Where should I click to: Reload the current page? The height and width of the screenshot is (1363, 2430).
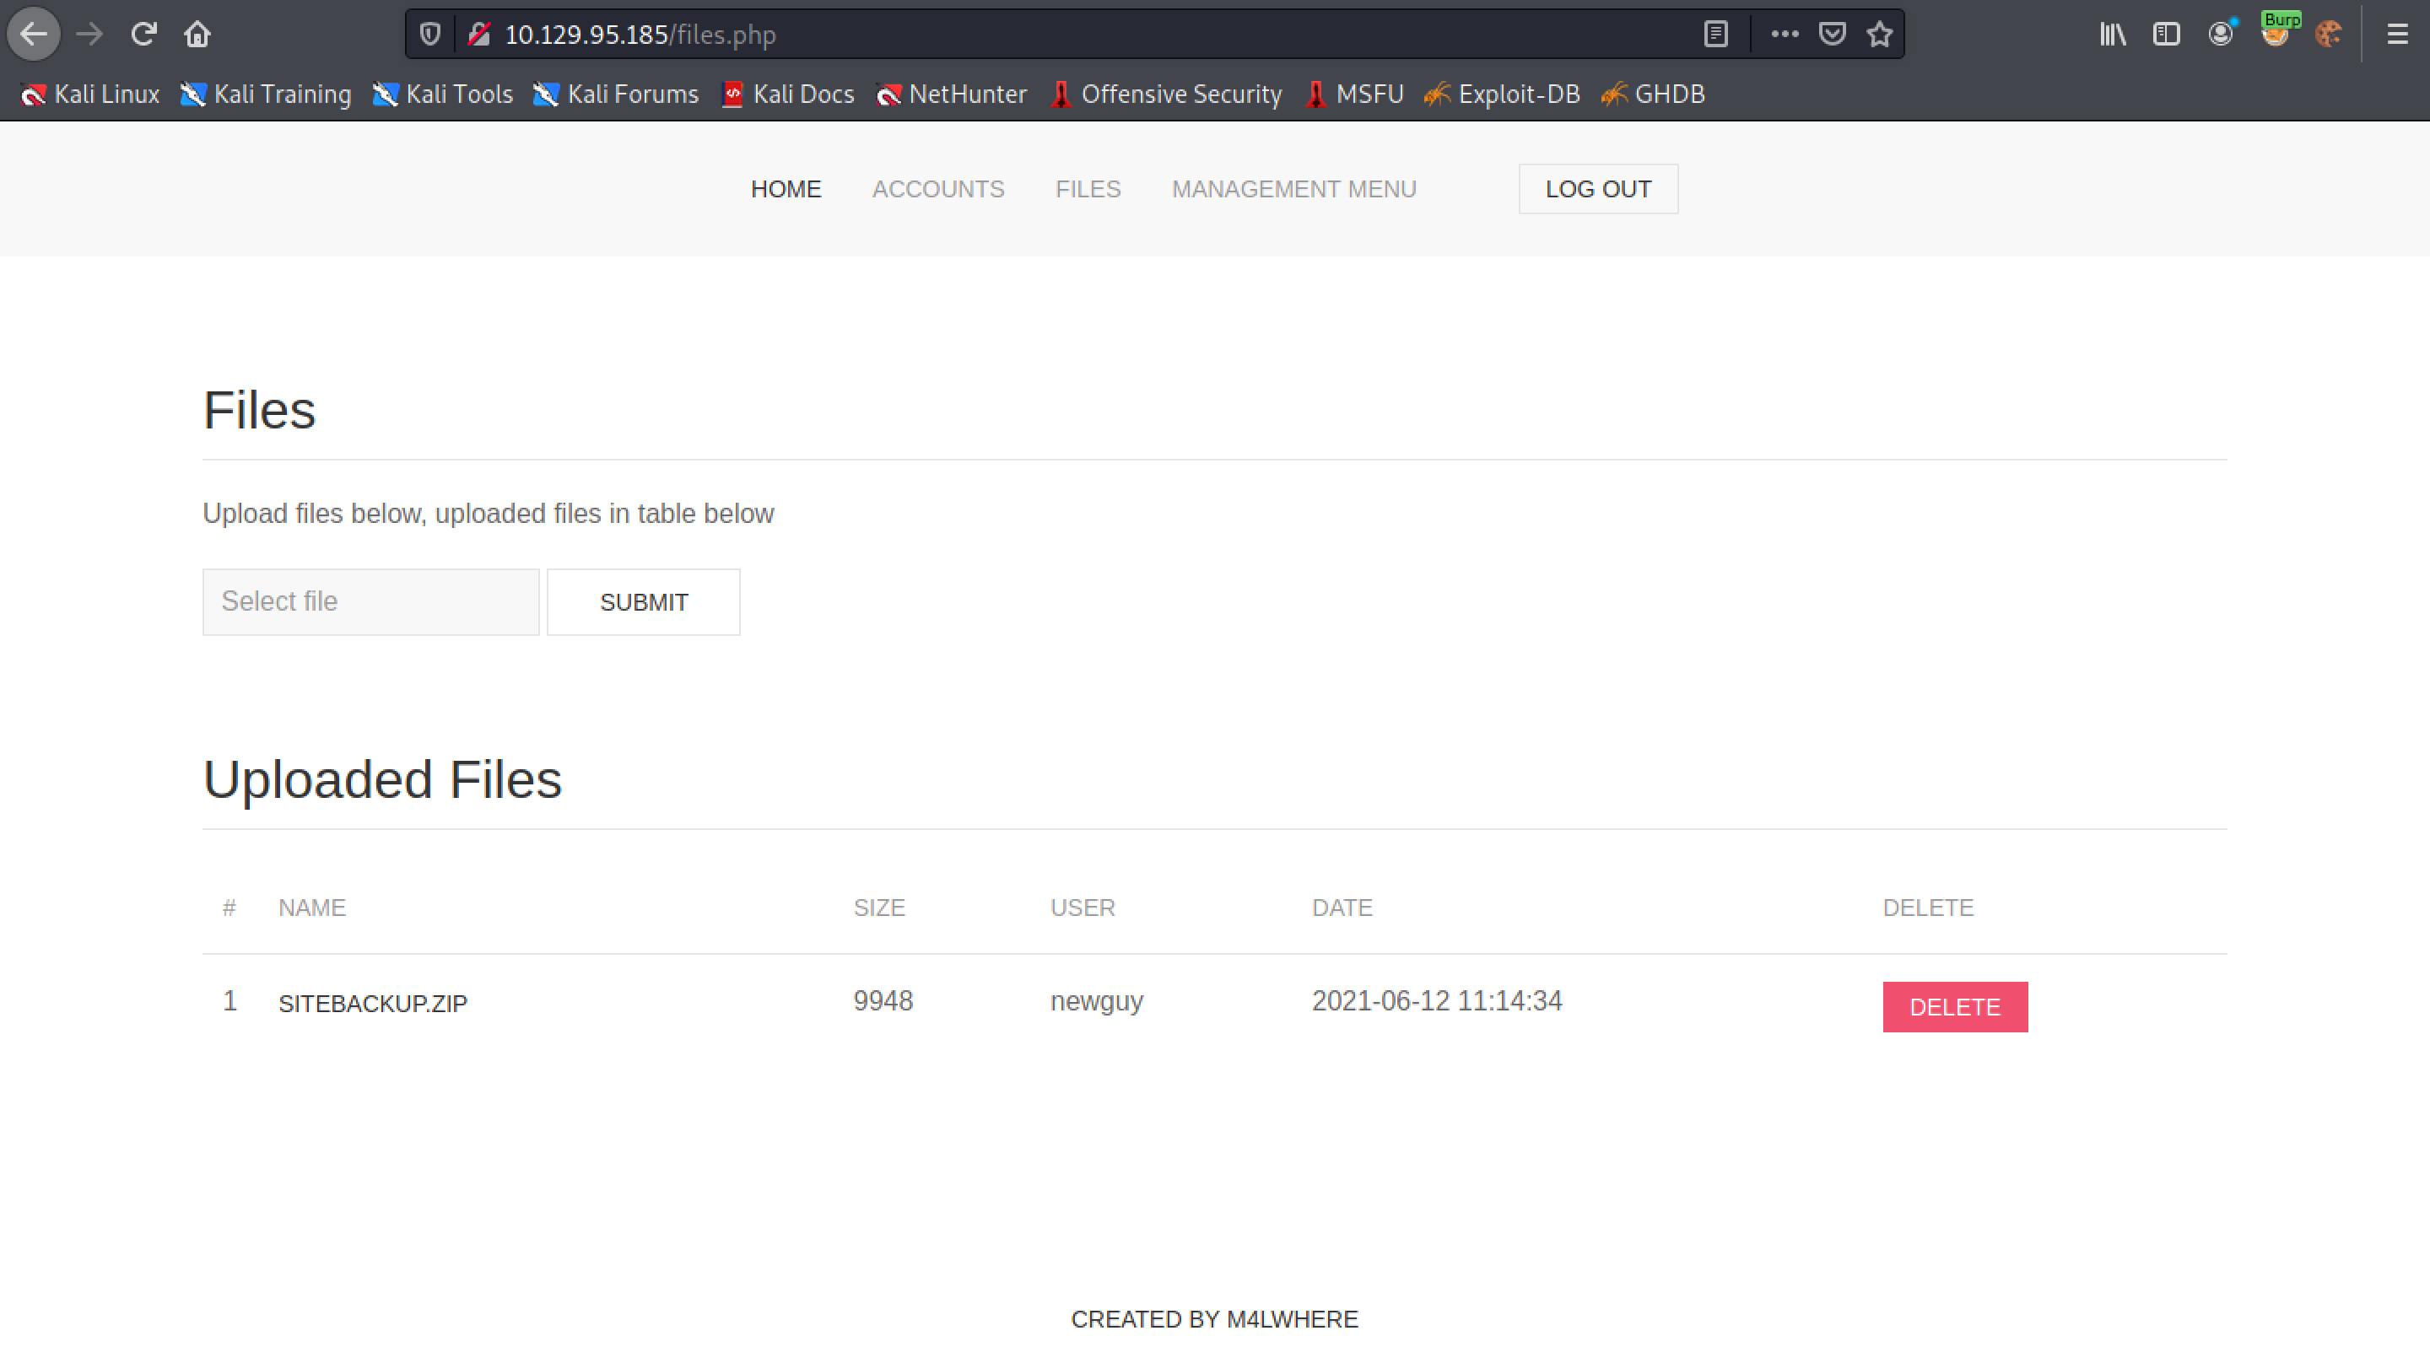click(x=143, y=34)
